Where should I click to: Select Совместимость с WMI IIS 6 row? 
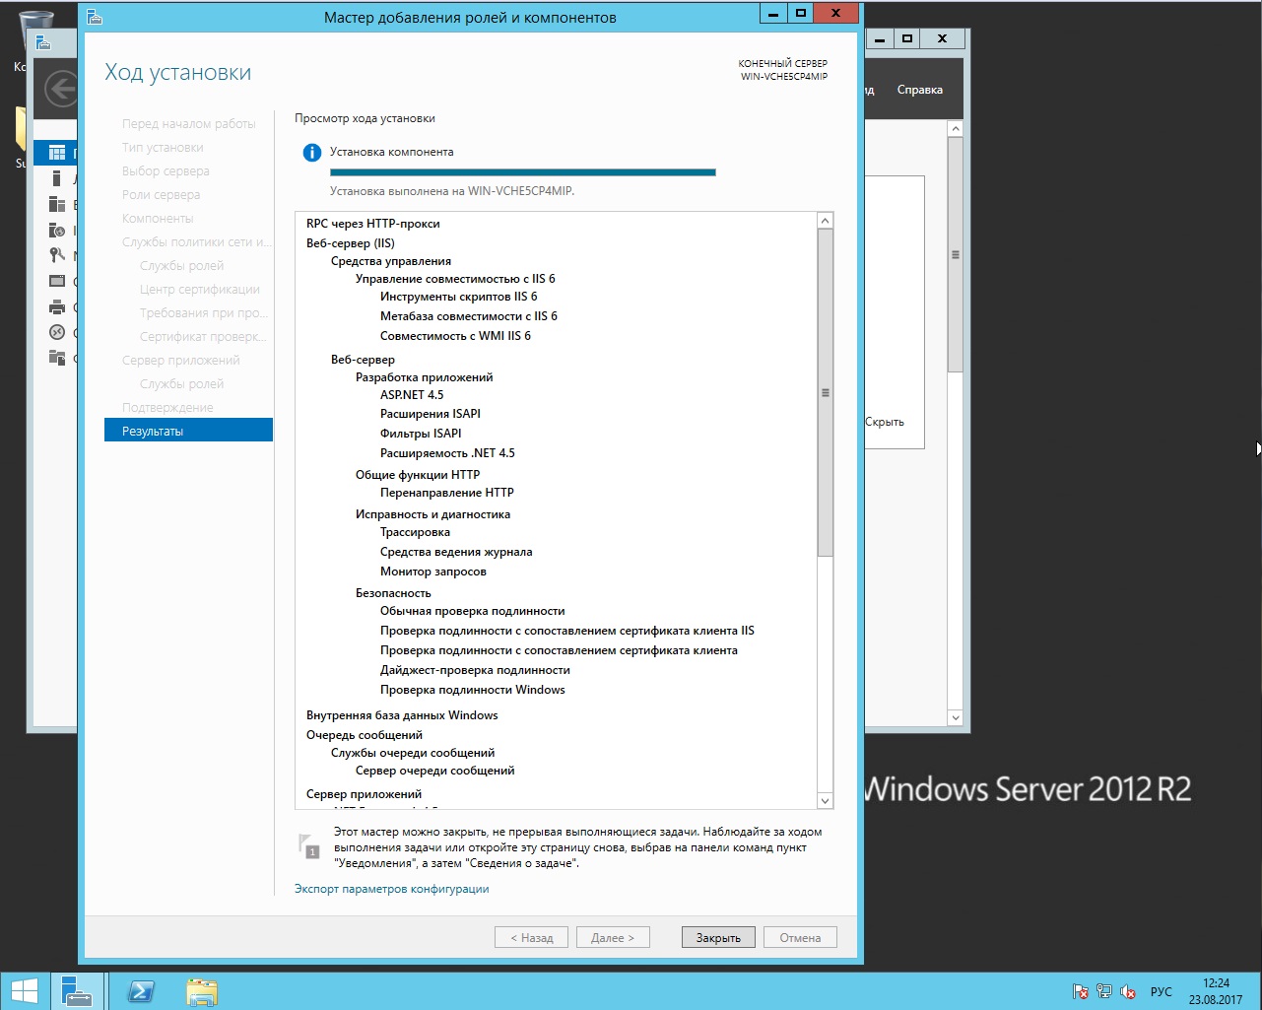(x=455, y=336)
